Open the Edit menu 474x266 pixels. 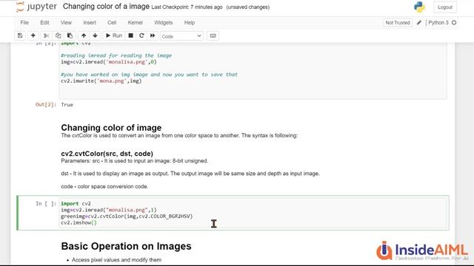click(44, 23)
